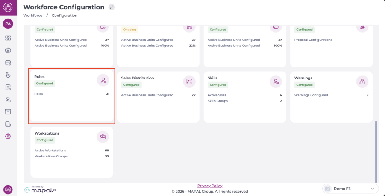Click the vertical scrollbar on right
Screen dimensions: 385x196
[x=376, y=150]
